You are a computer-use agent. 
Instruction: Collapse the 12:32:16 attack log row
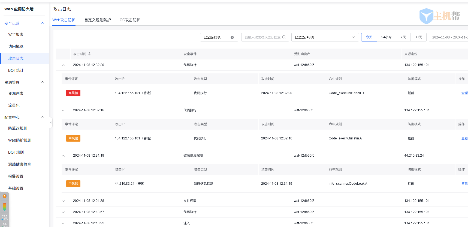tap(63, 110)
